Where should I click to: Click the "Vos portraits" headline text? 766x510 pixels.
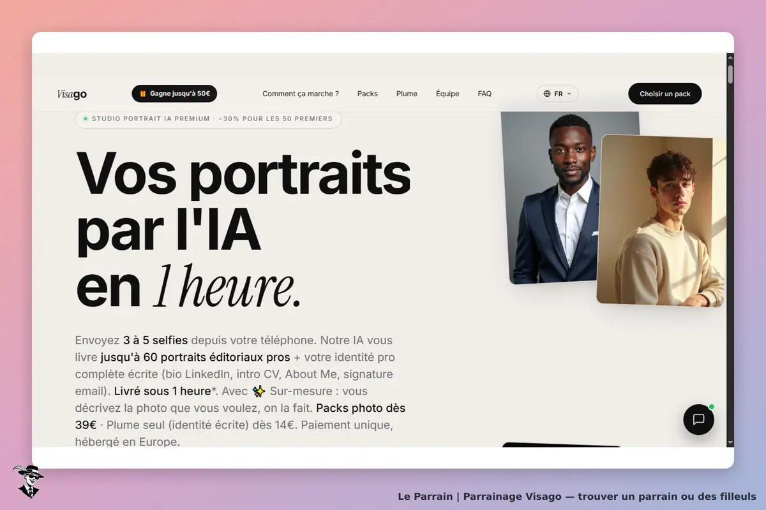click(x=243, y=175)
